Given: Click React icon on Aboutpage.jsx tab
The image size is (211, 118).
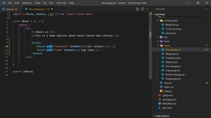Looking at the screenshot, I should pos(26,9).
